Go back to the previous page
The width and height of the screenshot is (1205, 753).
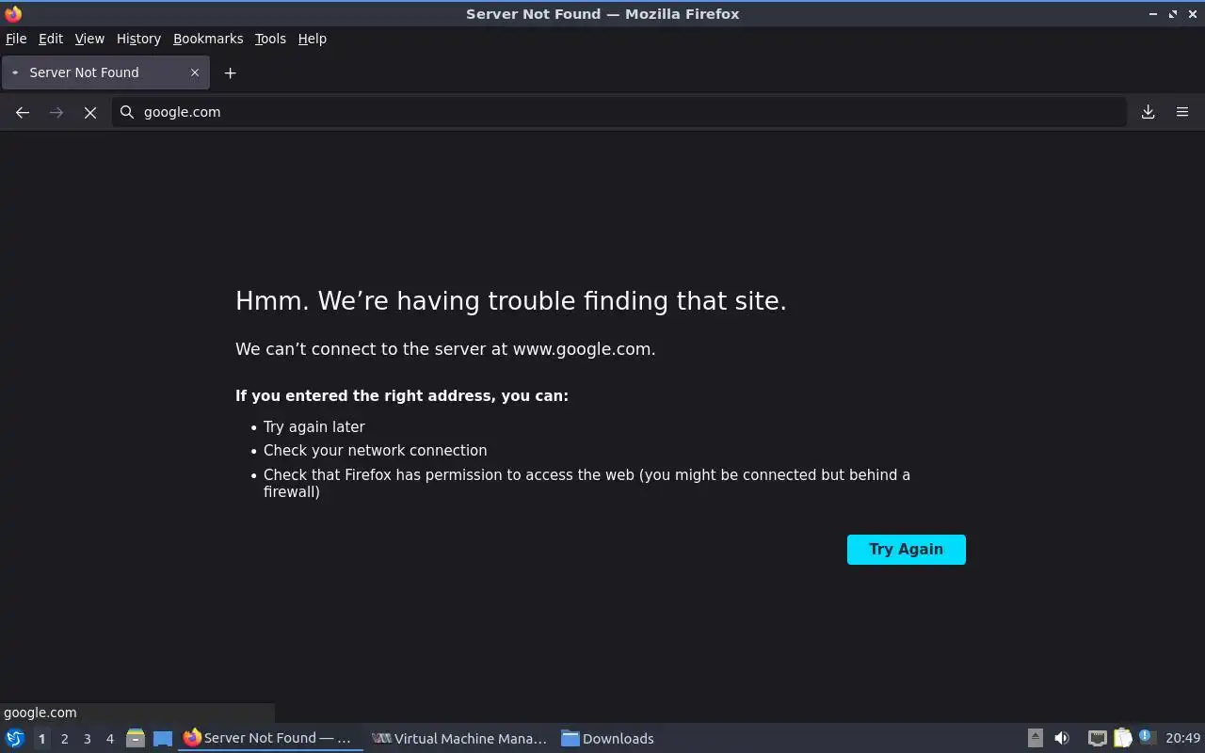[23, 112]
